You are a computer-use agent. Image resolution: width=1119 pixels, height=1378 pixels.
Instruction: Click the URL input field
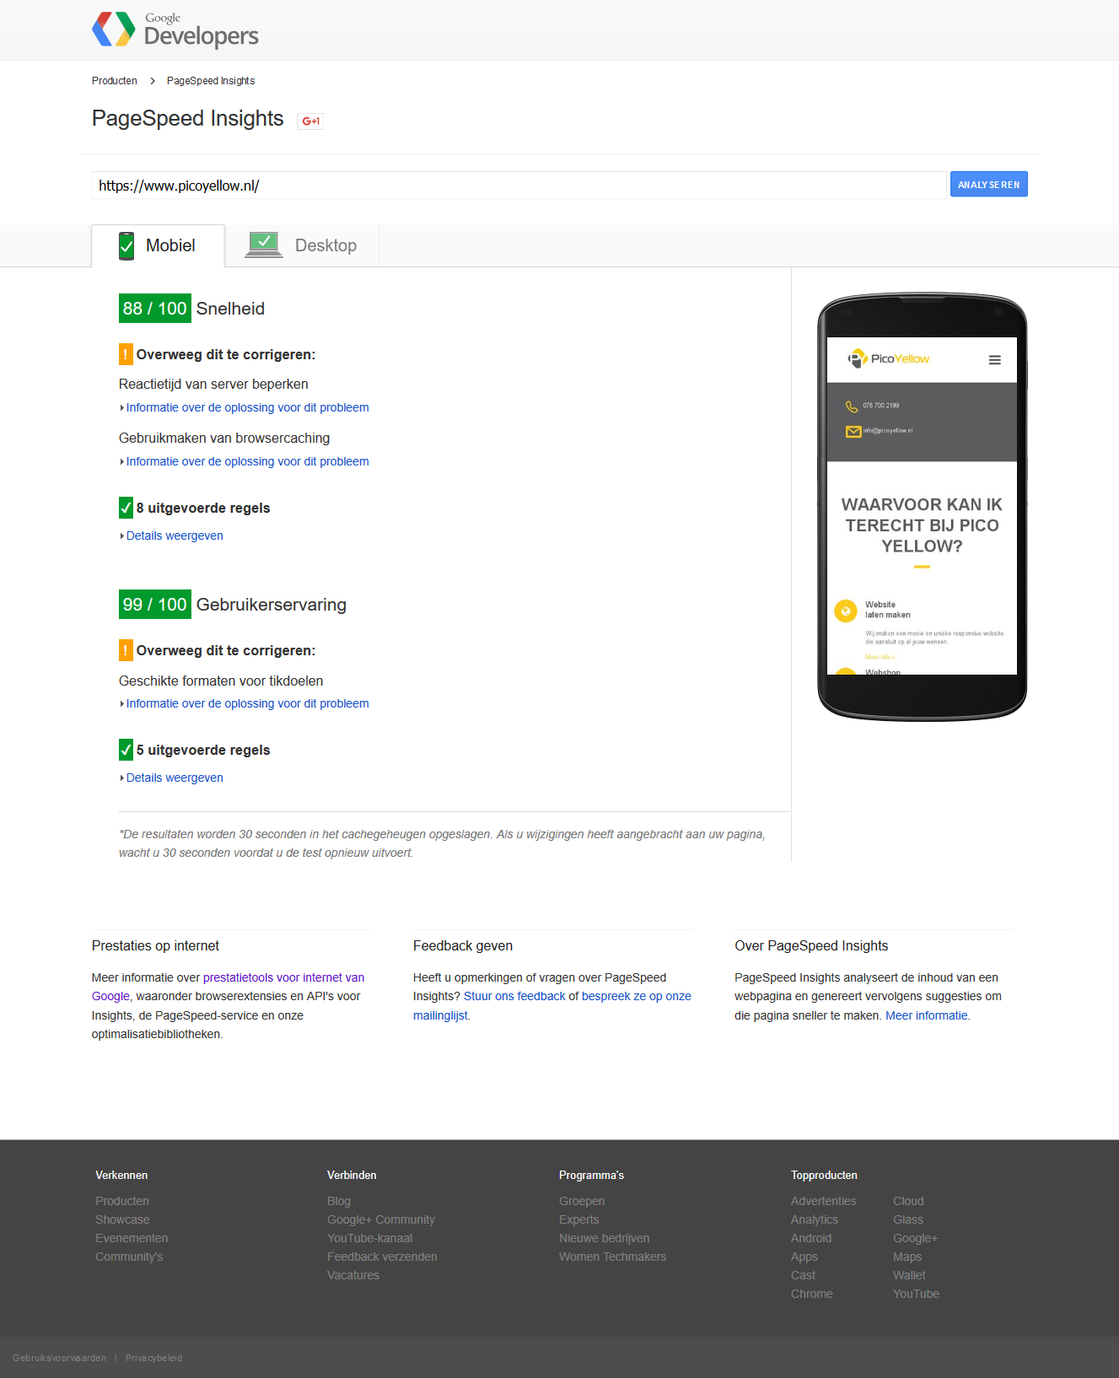coord(519,186)
